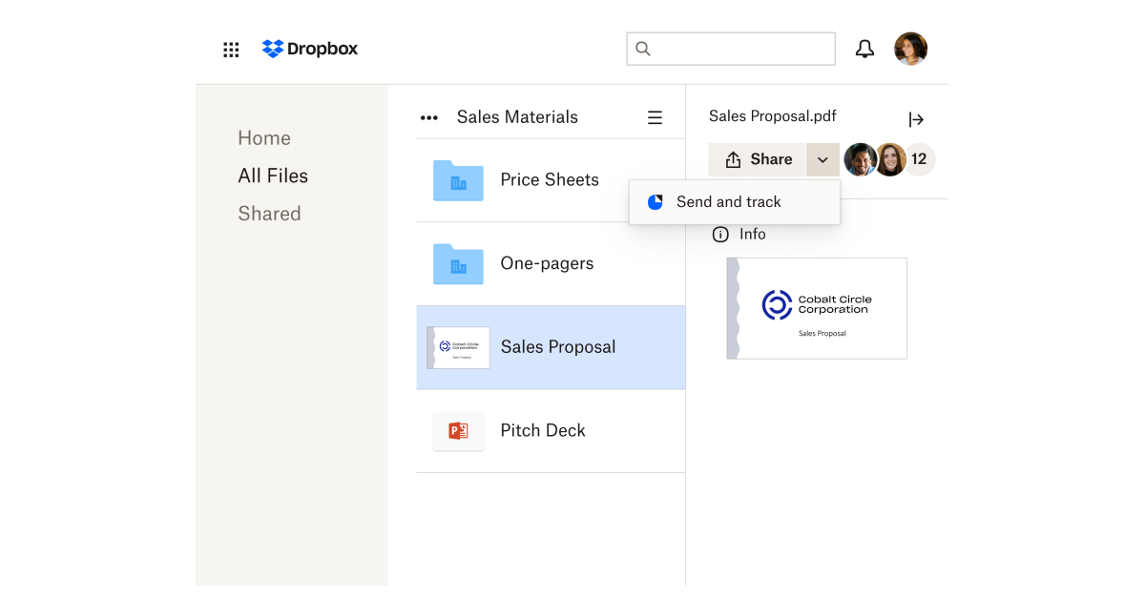This screenshot has height=599, width=1145.
Task: Click the male collaborator avatar
Action: (861, 159)
